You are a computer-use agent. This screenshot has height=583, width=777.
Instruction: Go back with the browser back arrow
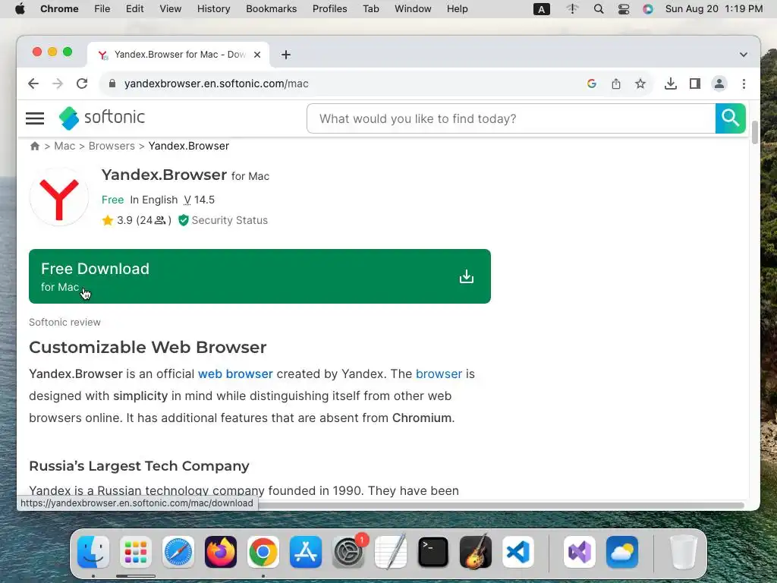pos(33,84)
